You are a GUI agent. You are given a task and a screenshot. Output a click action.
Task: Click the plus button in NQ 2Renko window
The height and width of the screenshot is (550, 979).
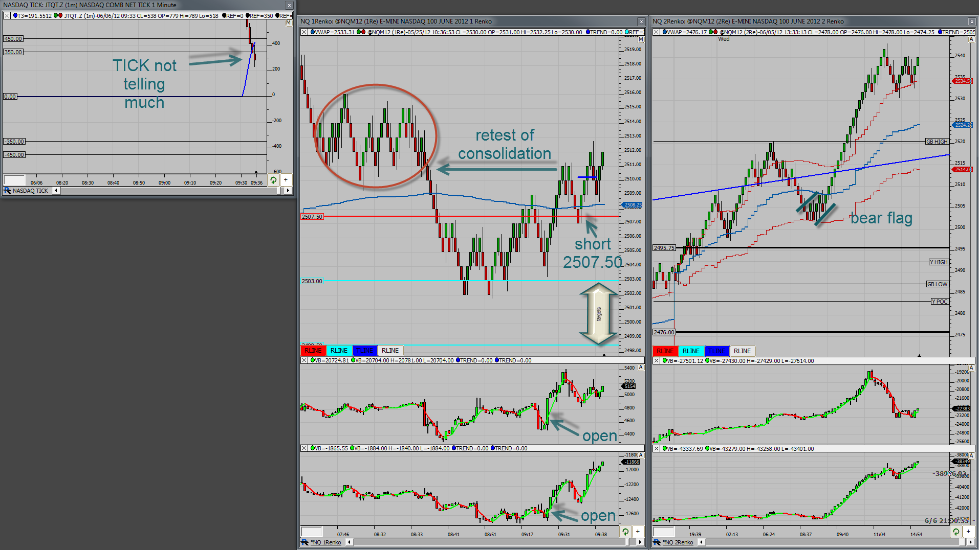(968, 532)
